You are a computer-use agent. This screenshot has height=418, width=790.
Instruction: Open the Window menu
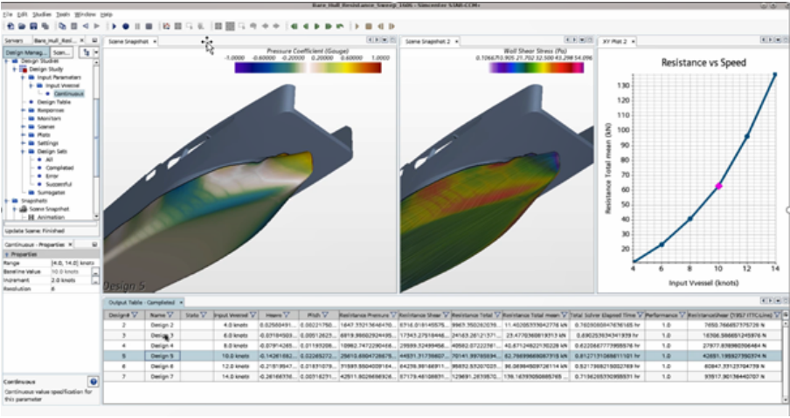85,15
